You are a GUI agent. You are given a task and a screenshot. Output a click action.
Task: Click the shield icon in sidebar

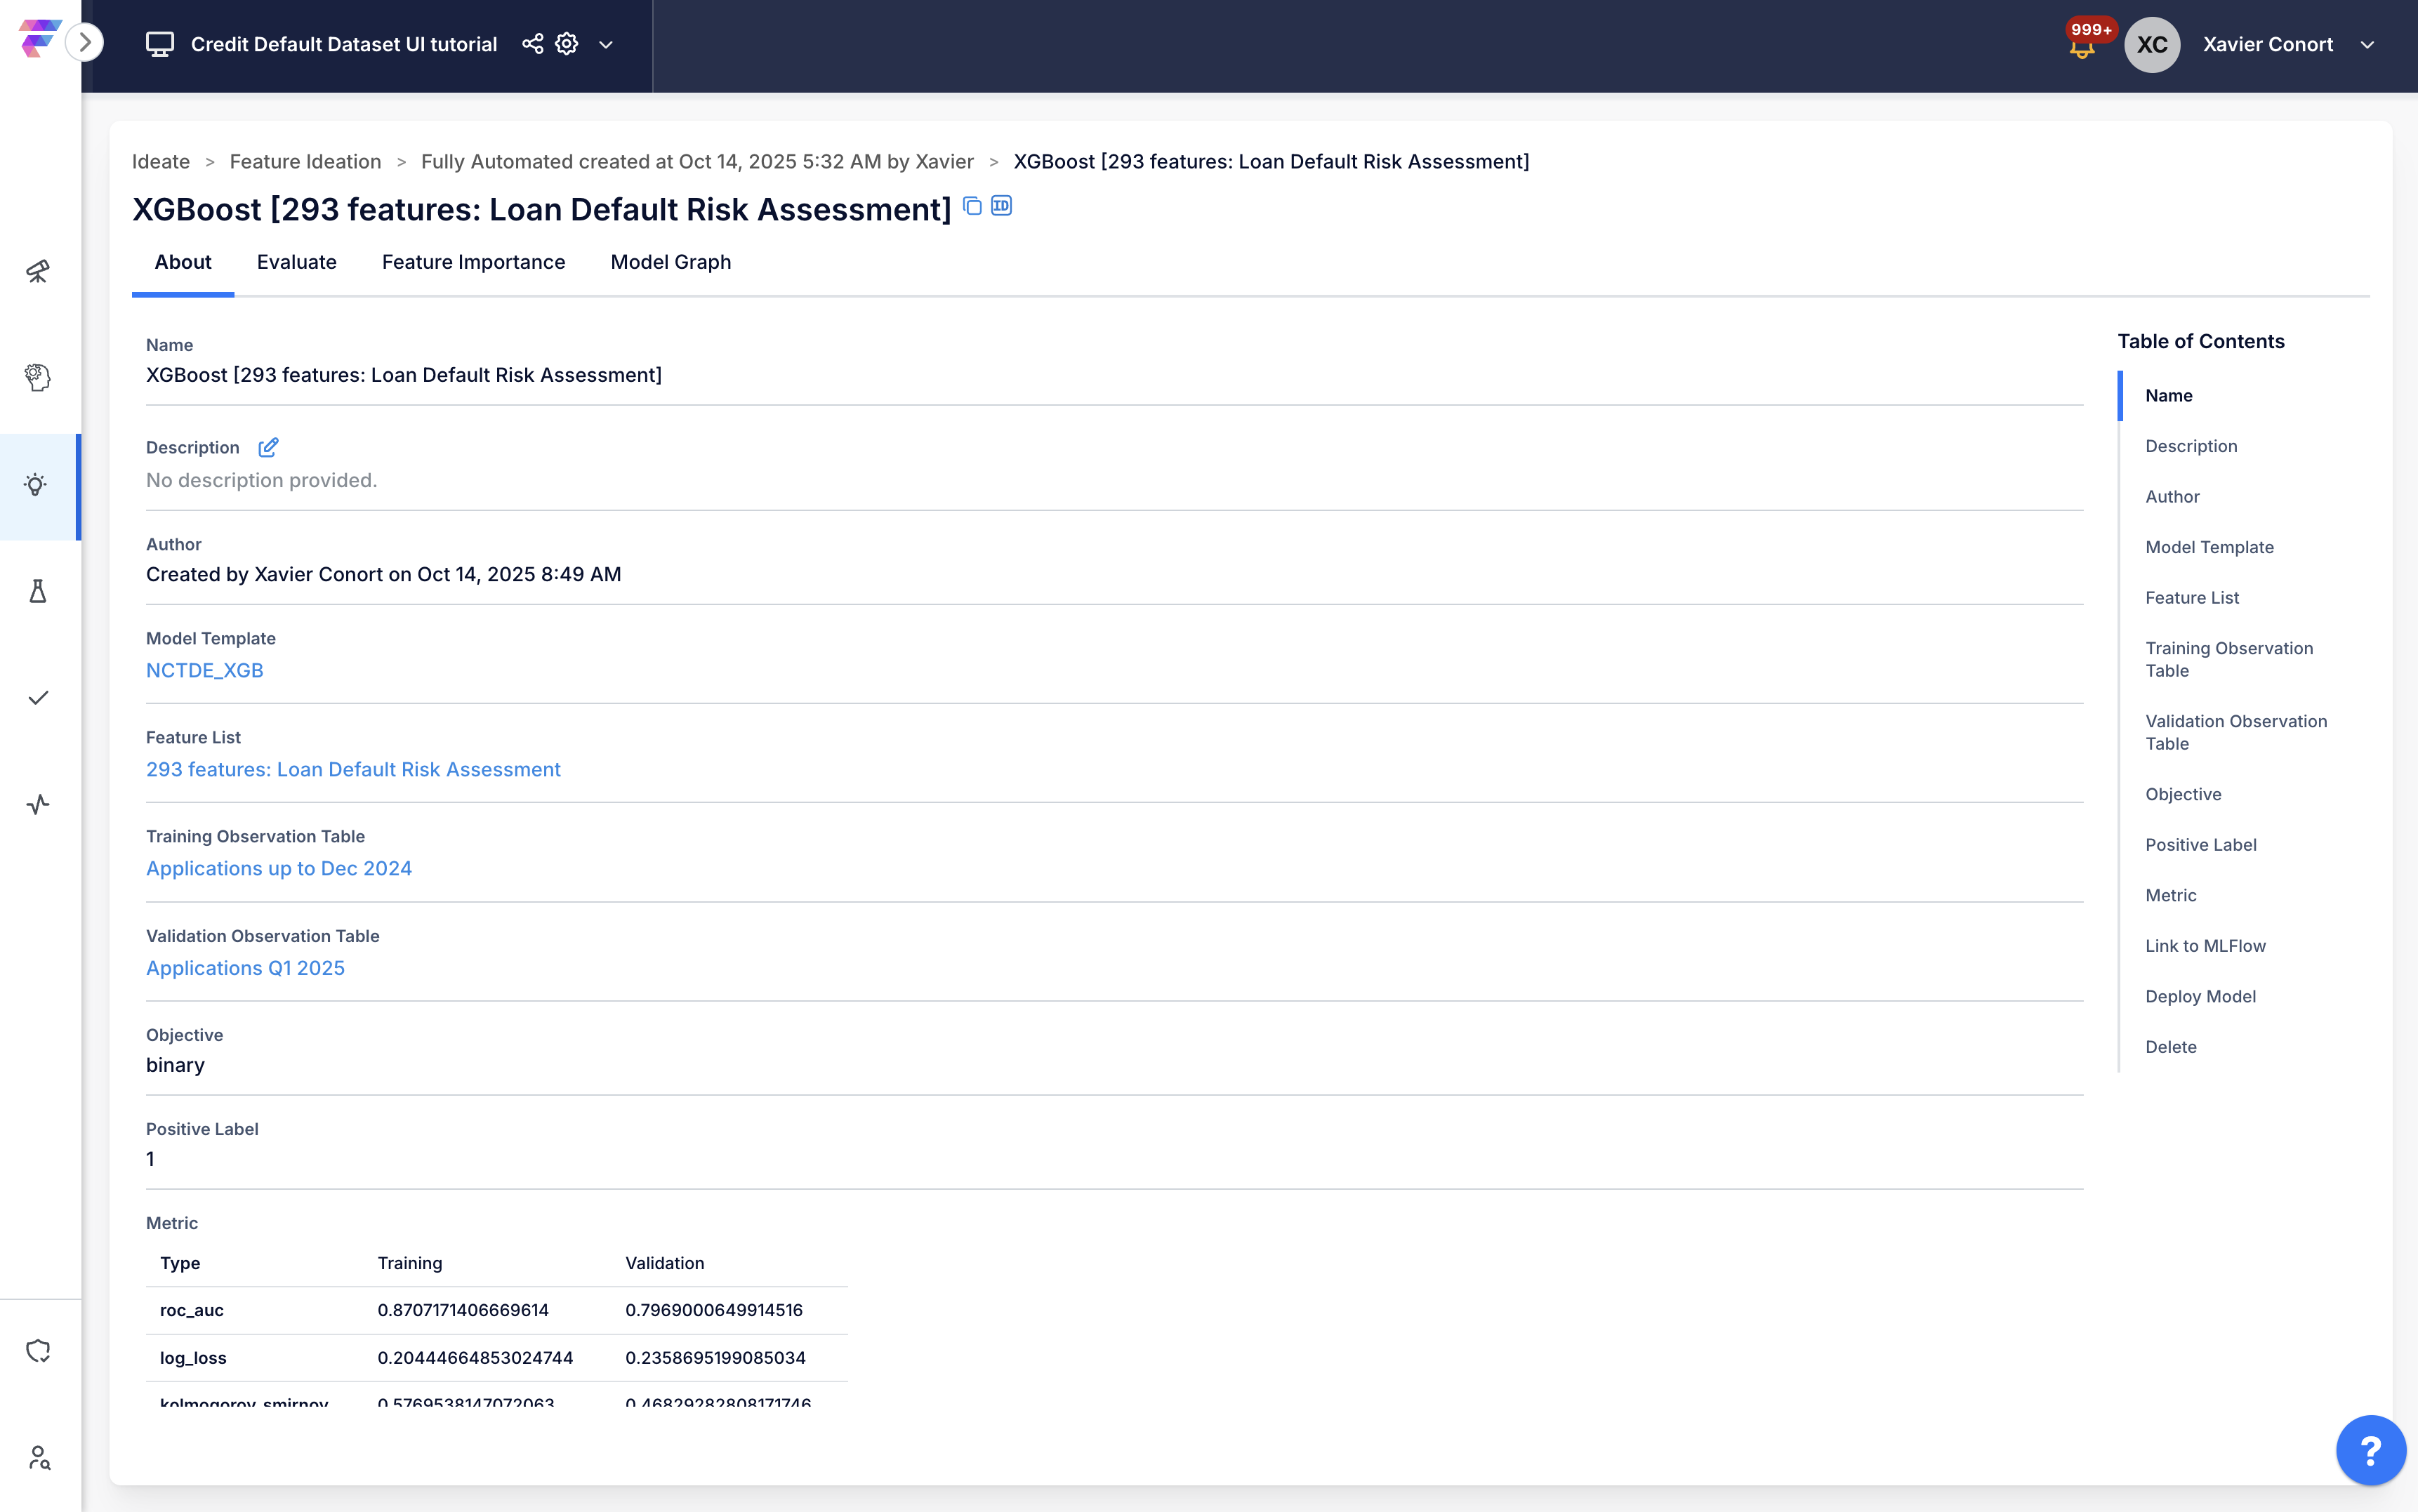click(x=38, y=1351)
